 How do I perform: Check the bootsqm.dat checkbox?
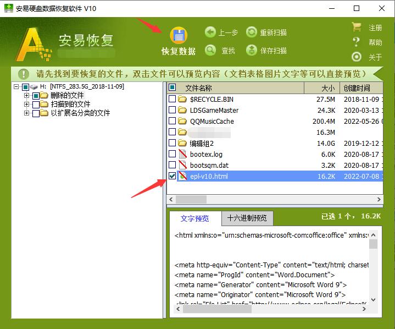172,164
